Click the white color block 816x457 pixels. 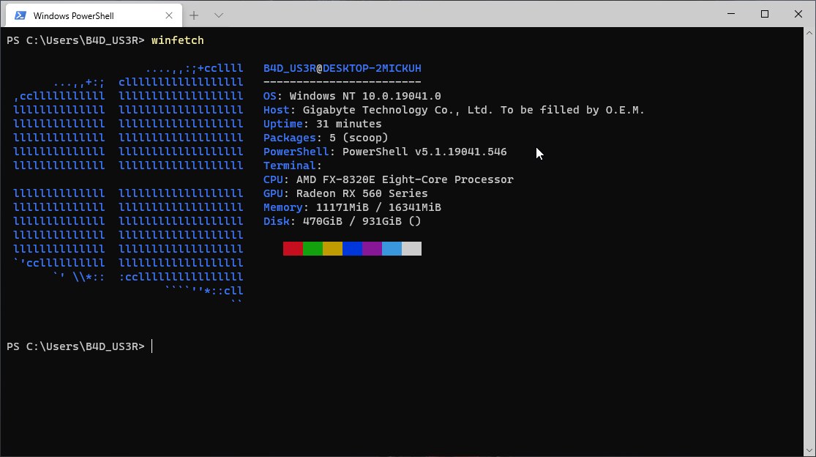coord(411,249)
